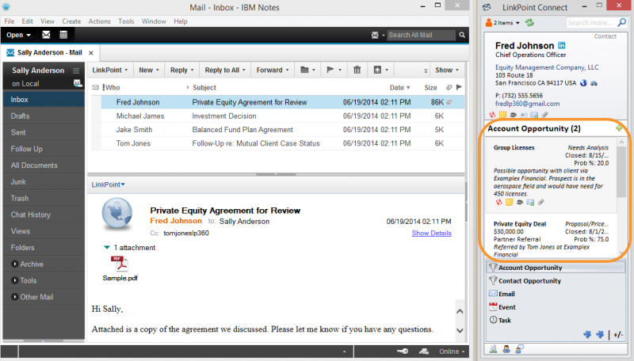The height and width of the screenshot is (361, 634).
Task: Select the Michael James Investment Decision email
Action: click(278, 116)
